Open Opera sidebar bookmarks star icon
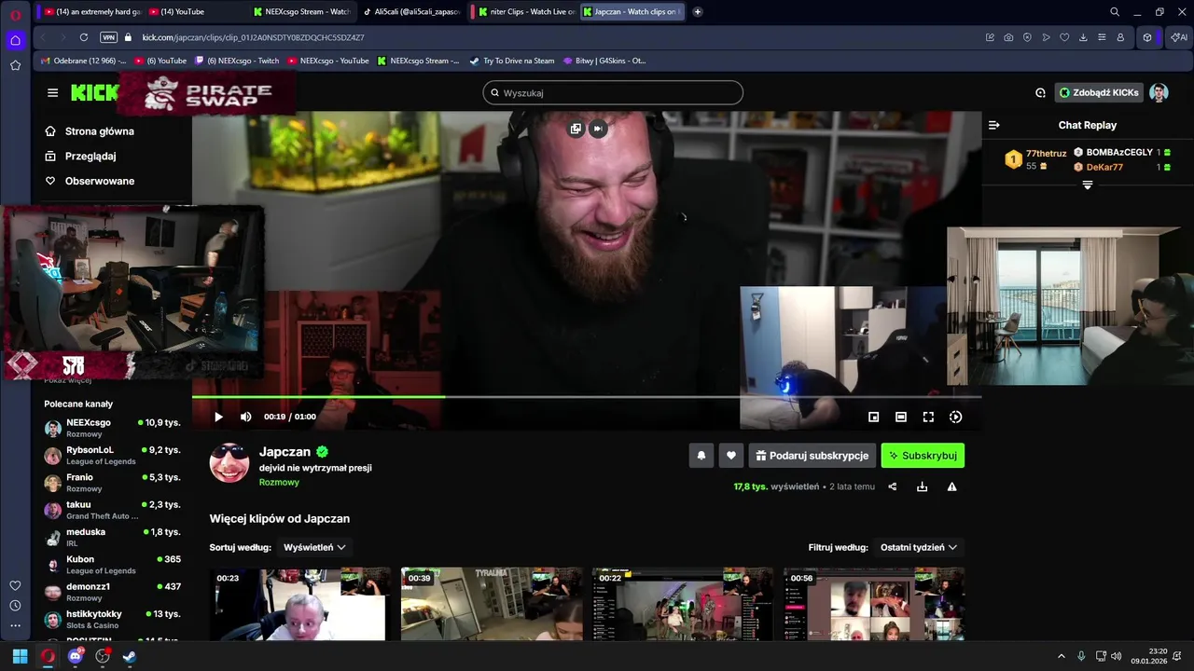This screenshot has height=671, width=1194. [15, 65]
